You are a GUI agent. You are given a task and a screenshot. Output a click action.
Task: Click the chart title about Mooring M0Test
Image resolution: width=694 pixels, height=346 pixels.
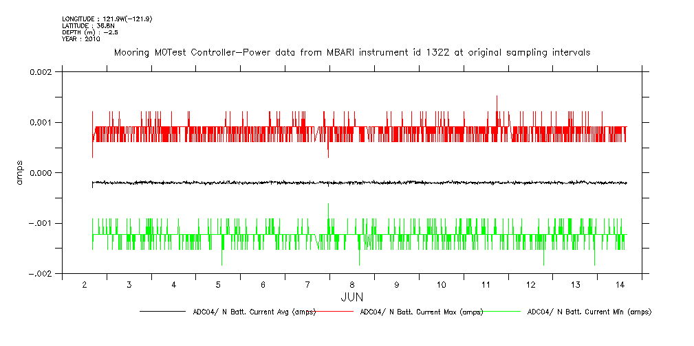351,53
